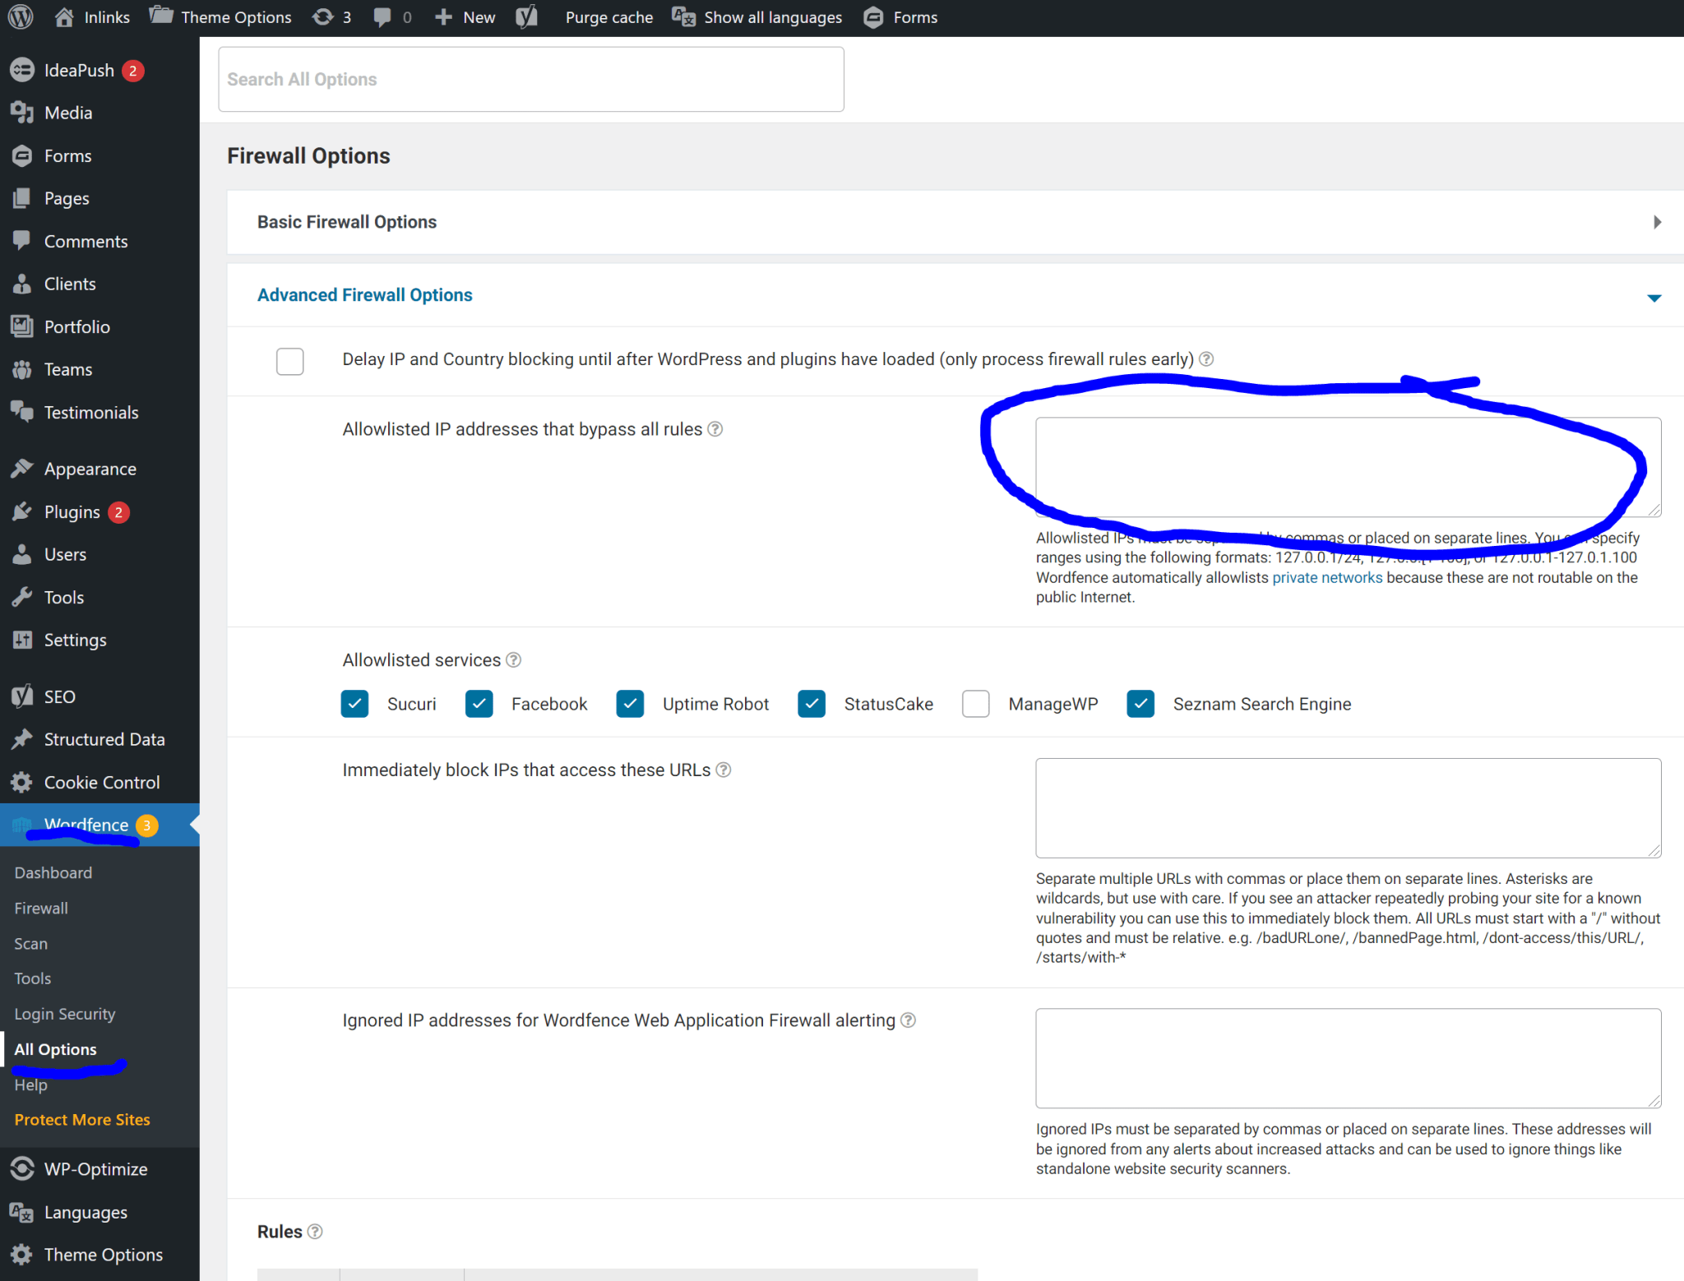
Task: Click Basic Firewall Options heading
Action: click(x=347, y=222)
